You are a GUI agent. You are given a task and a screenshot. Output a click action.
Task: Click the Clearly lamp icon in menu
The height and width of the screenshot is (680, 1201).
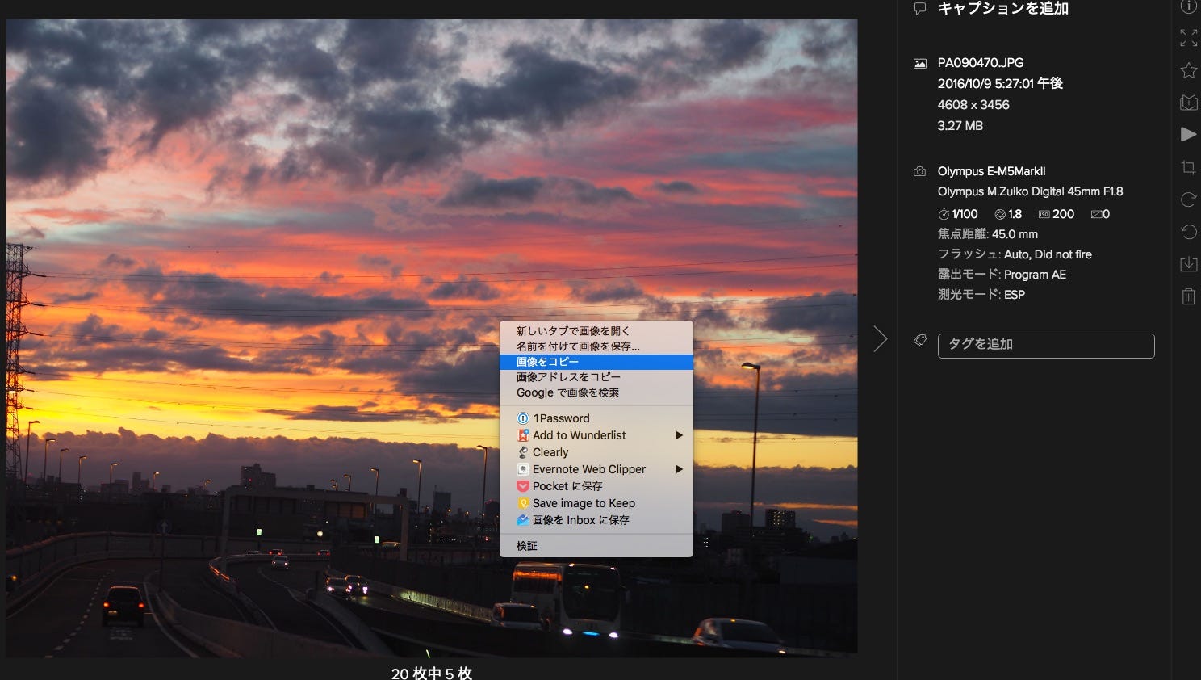[x=523, y=452]
